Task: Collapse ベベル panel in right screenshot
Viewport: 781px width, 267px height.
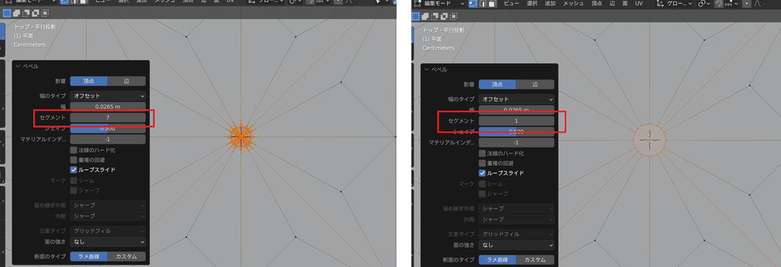Action: click(428, 70)
